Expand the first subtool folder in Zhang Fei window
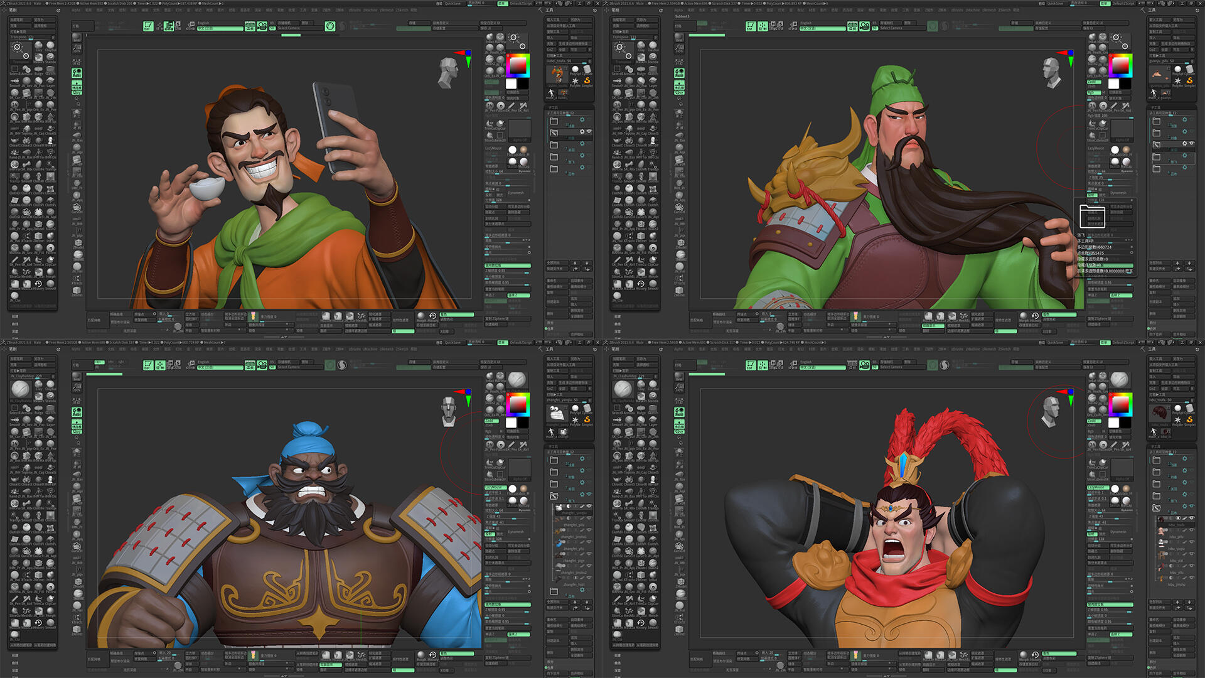The height and width of the screenshot is (678, 1205). (554, 460)
